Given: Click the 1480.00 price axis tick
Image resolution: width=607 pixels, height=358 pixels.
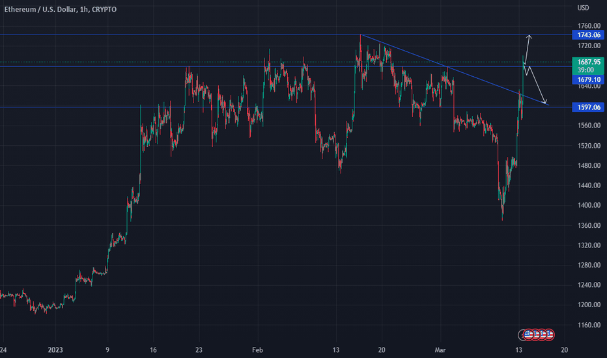Looking at the screenshot, I should (589, 165).
